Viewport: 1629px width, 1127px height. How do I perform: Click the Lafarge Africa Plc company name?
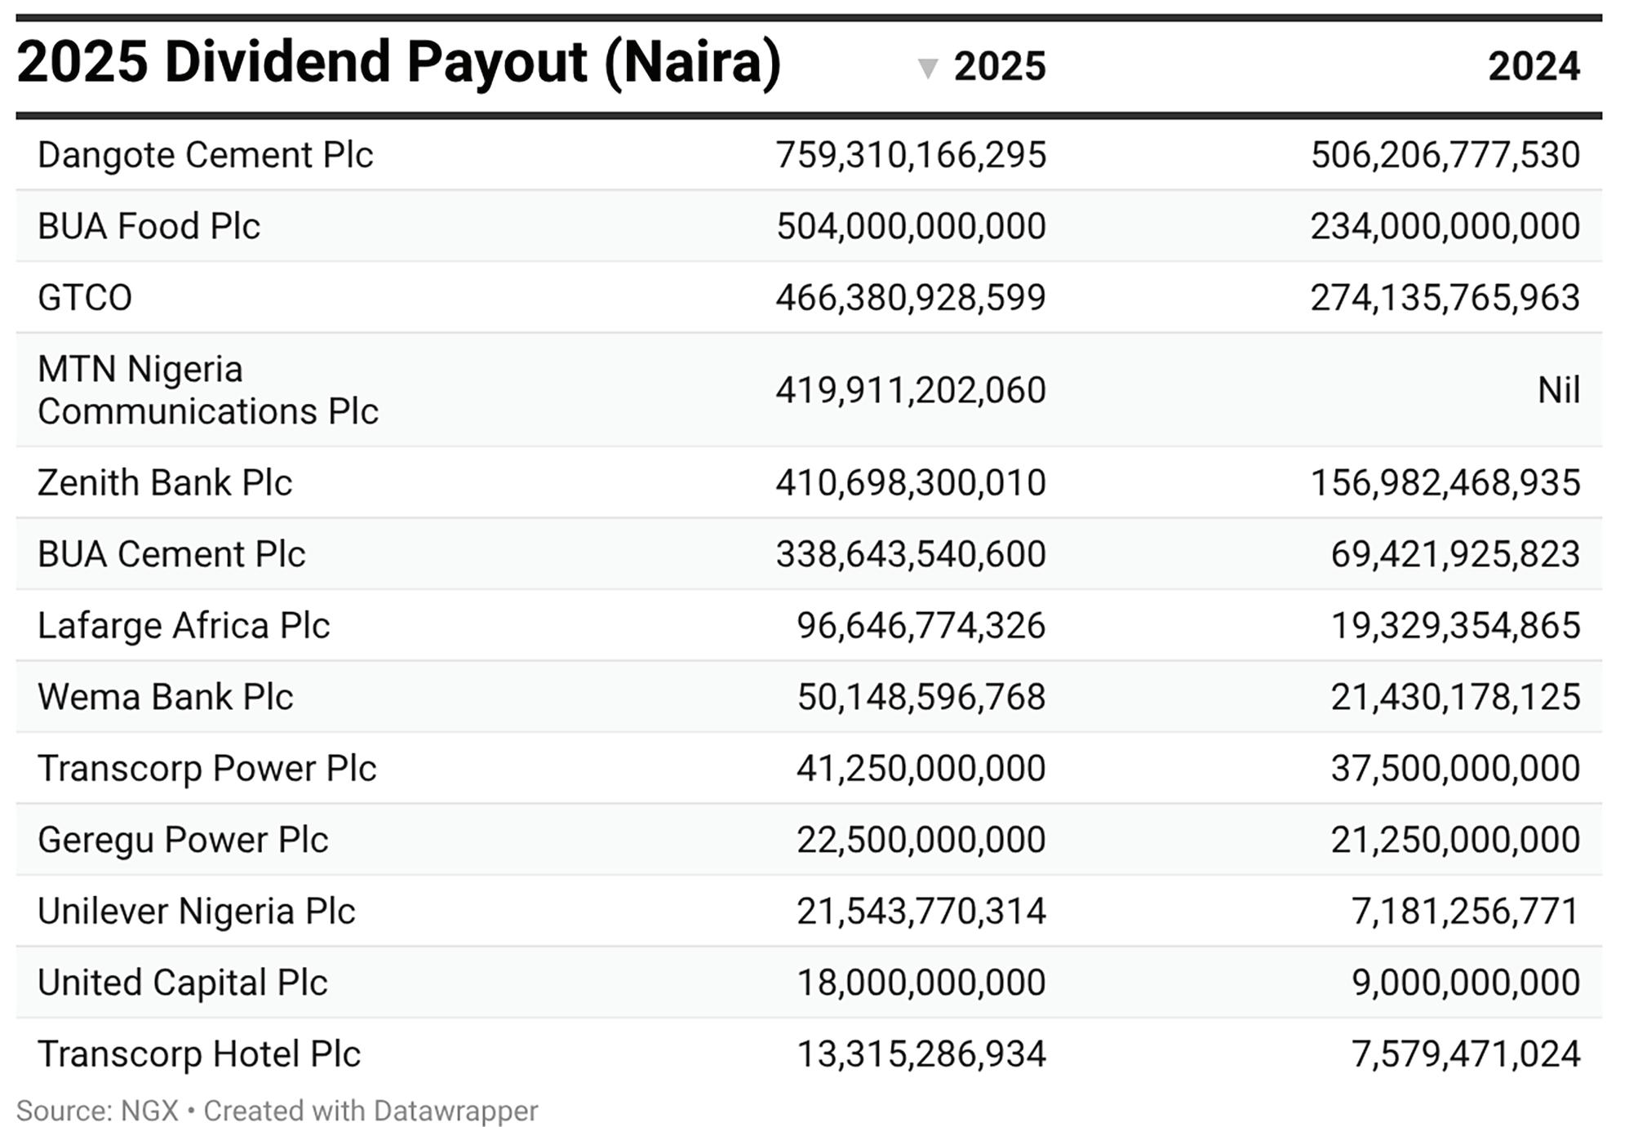pos(184,625)
